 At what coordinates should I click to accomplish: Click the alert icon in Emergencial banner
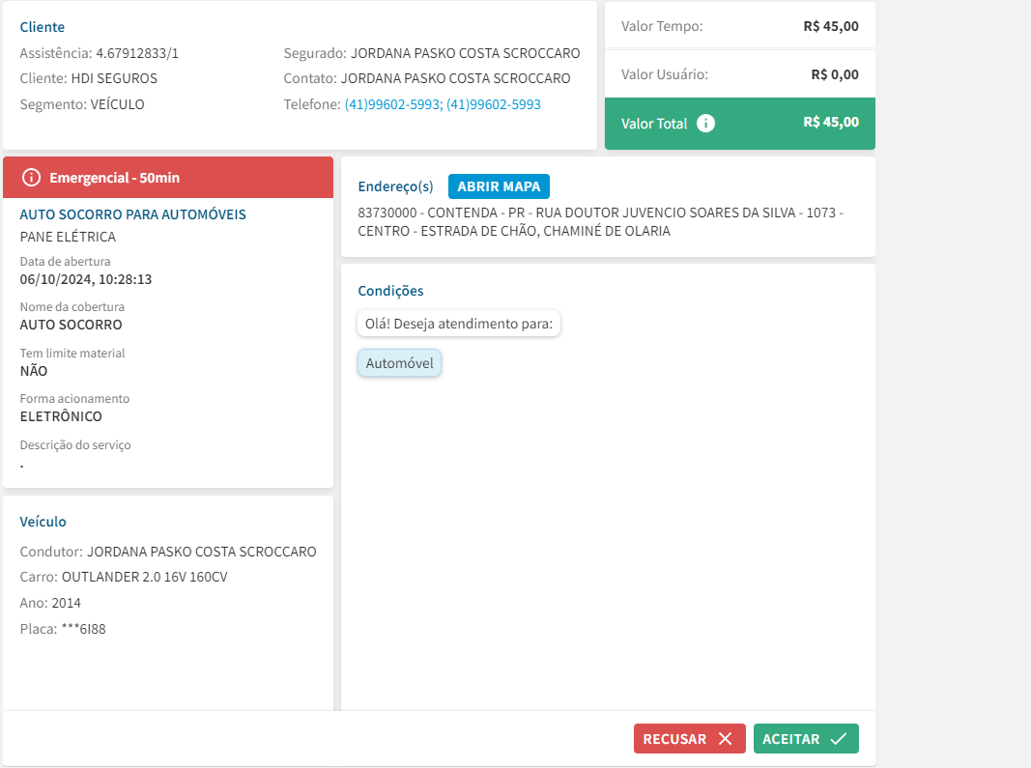pyautogui.click(x=32, y=178)
